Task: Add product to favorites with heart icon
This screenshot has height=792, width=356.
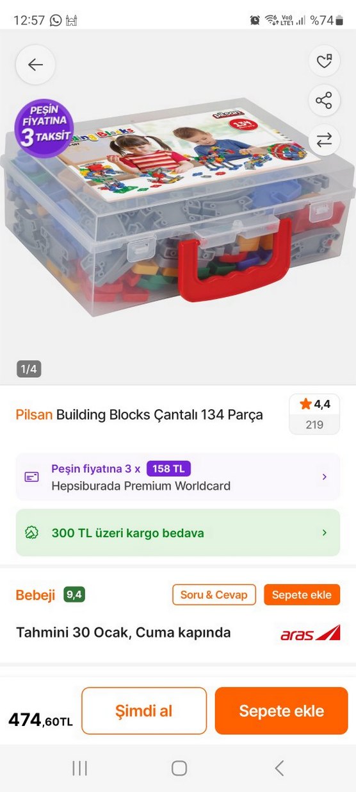Action: coord(324,62)
